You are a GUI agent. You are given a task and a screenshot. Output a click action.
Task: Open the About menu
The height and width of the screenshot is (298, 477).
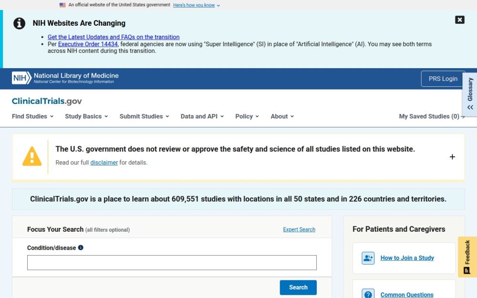[x=282, y=116]
